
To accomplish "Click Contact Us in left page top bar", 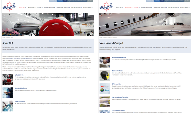I will 53,1.
